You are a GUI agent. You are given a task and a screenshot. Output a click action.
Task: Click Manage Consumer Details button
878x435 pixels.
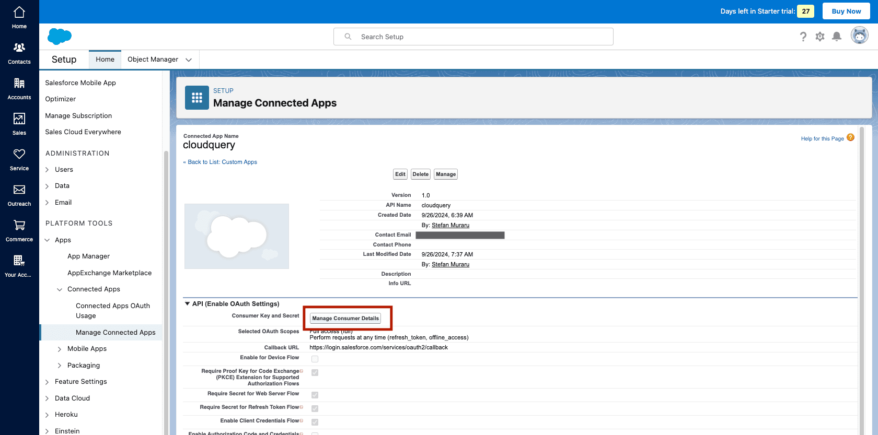point(345,318)
